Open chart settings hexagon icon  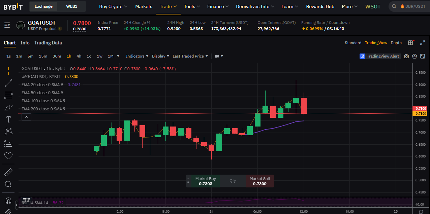click(414, 56)
